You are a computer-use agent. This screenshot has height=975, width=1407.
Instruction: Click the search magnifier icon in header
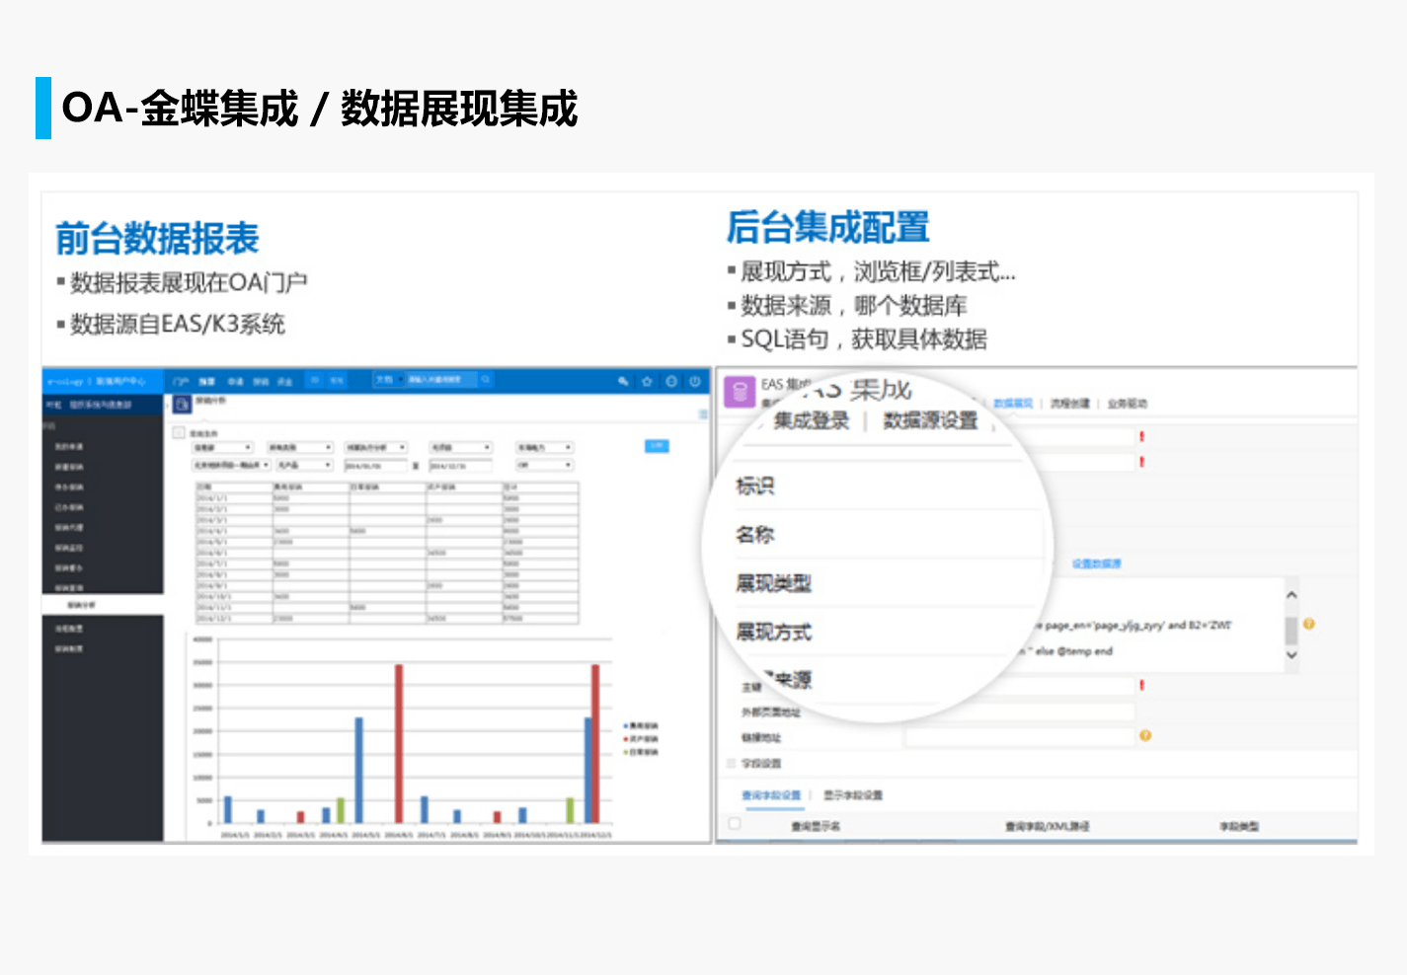point(486,380)
